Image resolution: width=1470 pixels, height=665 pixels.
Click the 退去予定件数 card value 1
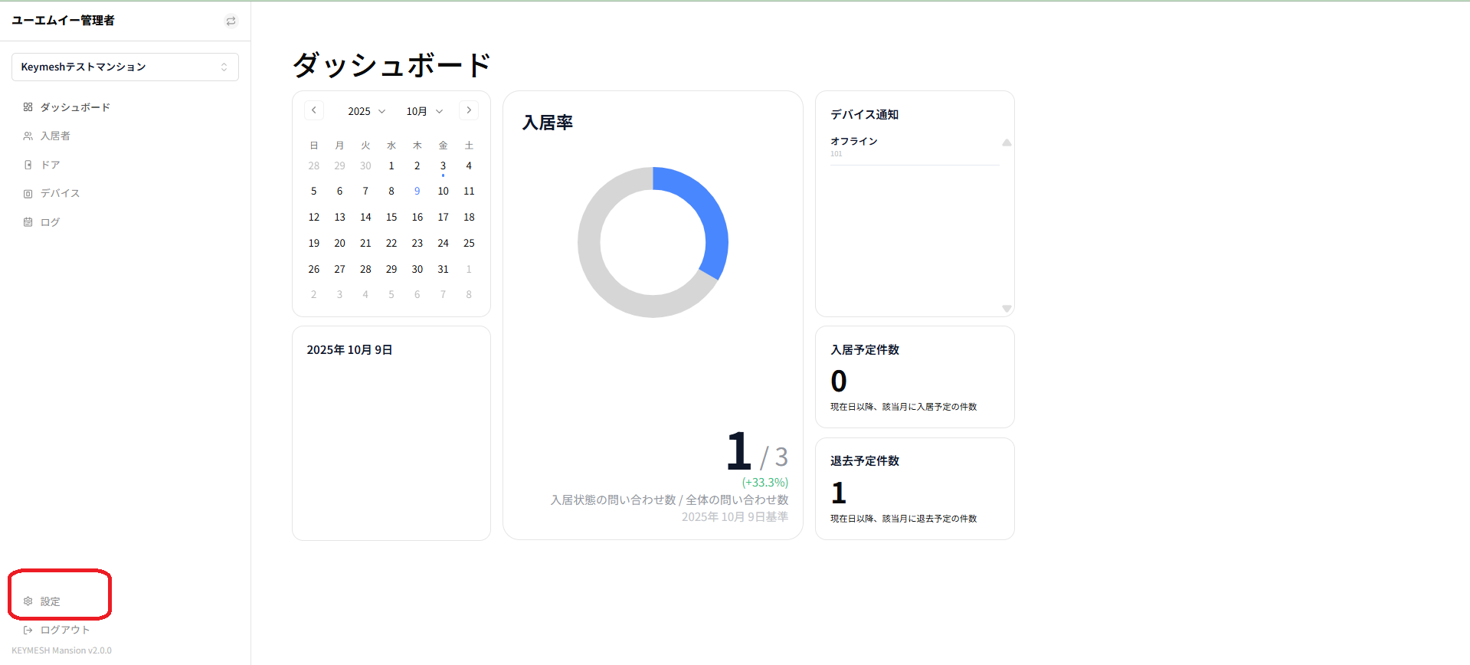[839, 493]
